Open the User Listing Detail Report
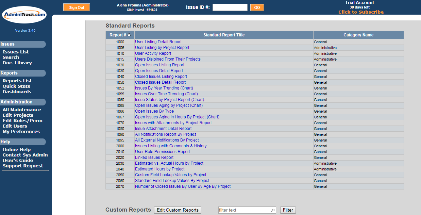The width and height of the screenshot is (421, 215). pos(158,42)
